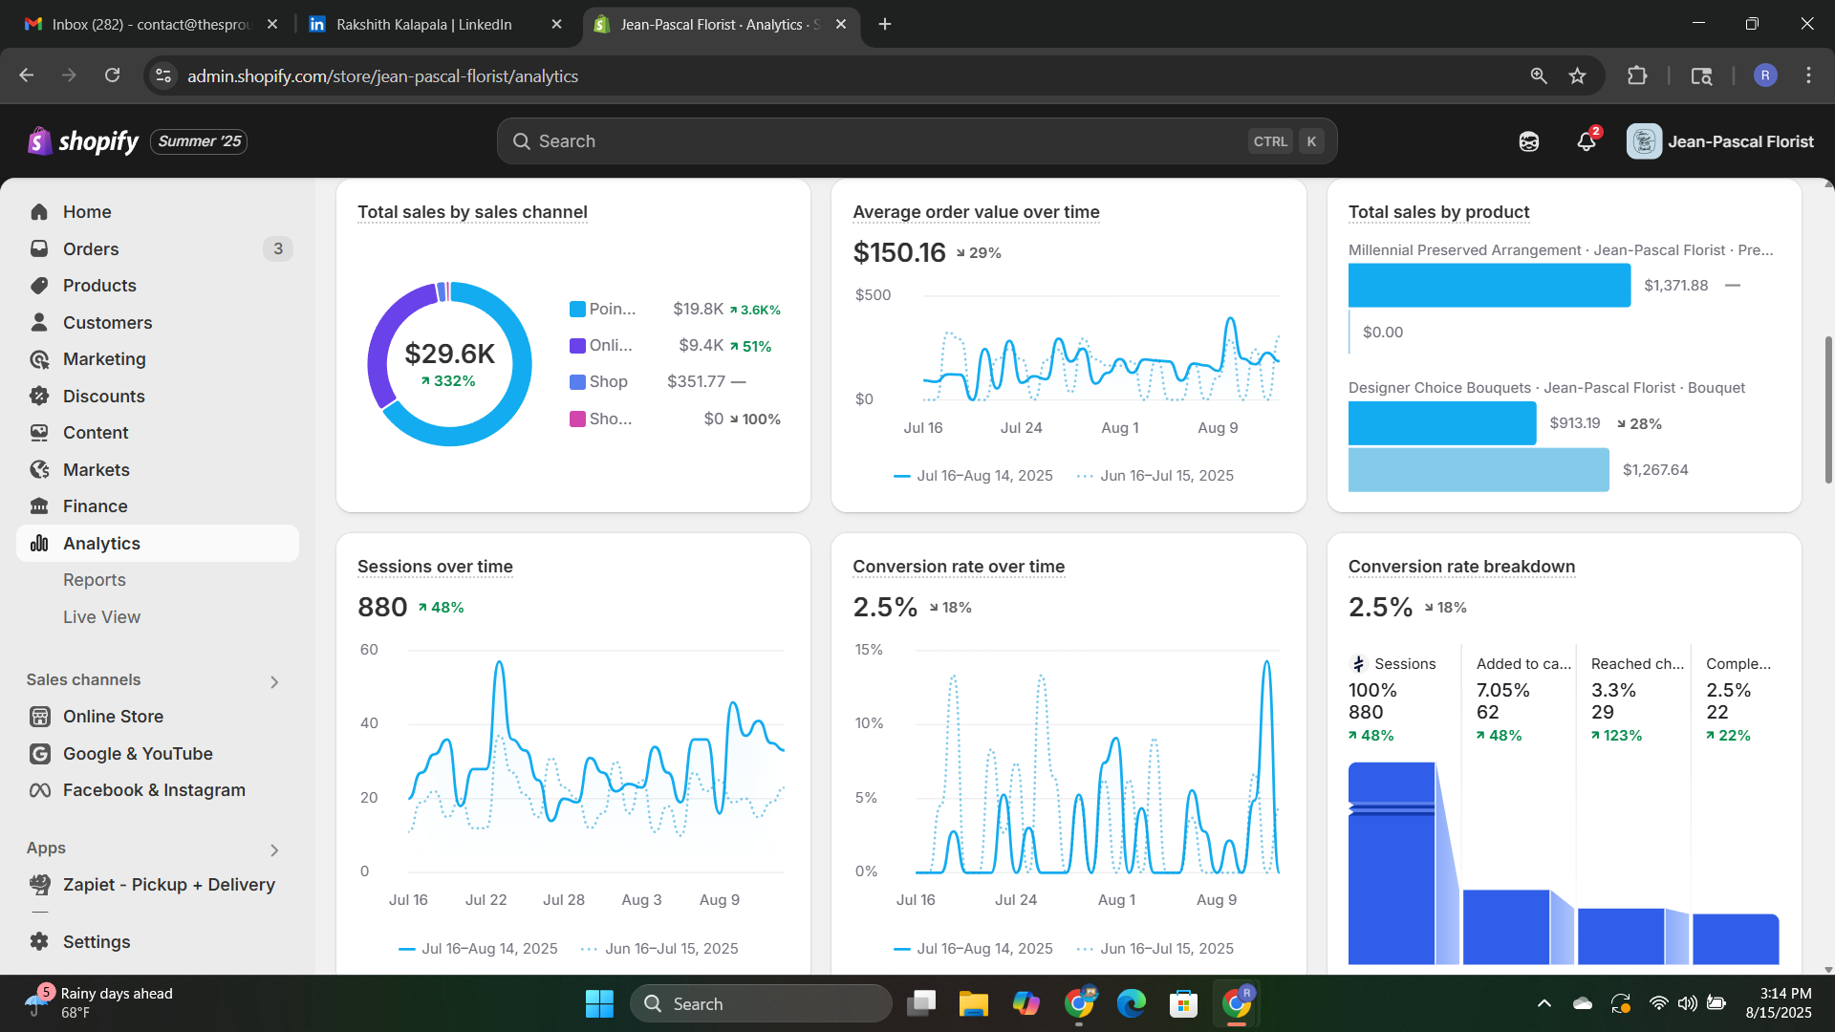Open the Shopify logo home link

[x=83, y=141]
